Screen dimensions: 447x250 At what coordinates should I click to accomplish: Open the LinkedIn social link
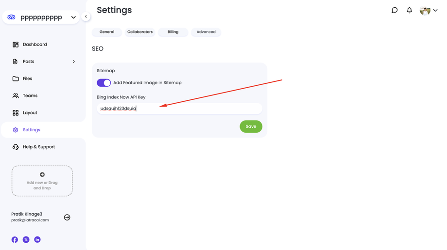[x=37, y=240]
